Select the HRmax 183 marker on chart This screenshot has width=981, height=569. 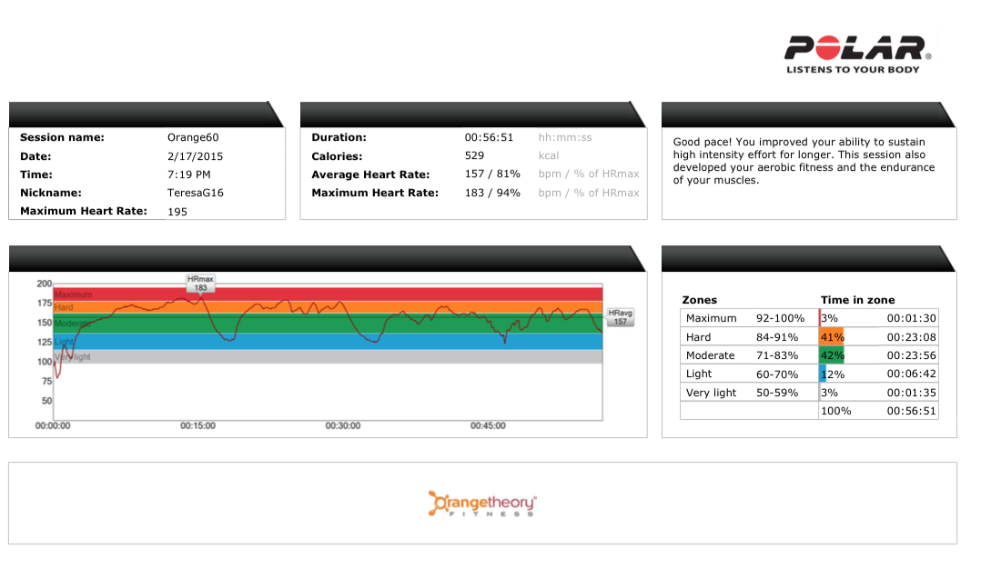click(x=201, y=284)
